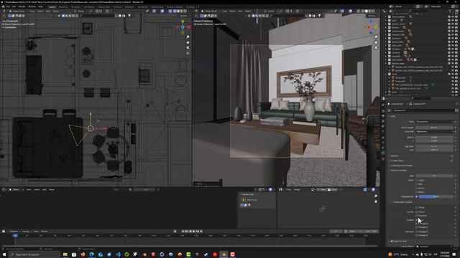Open the lens Type dropdown showing Perspective
Viewport: 460px width, 258px height.
[434, 122]
